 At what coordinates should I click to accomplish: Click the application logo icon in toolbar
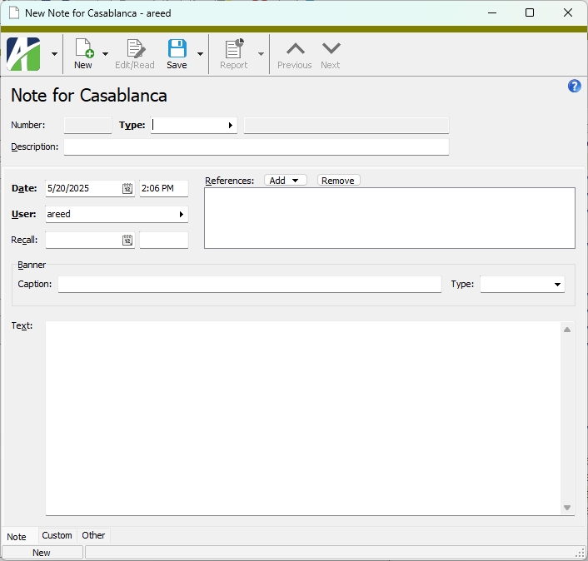click(23, 54)
